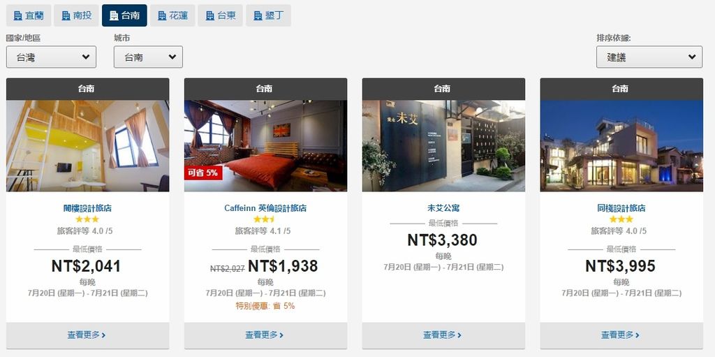Click 查看更多 under 閣樓設計旅店
The height and width of the screenshot is (357, 715).
pyautogui.click(x=87, y=335)
